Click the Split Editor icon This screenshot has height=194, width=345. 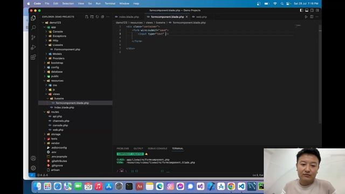tap(312, 17)
